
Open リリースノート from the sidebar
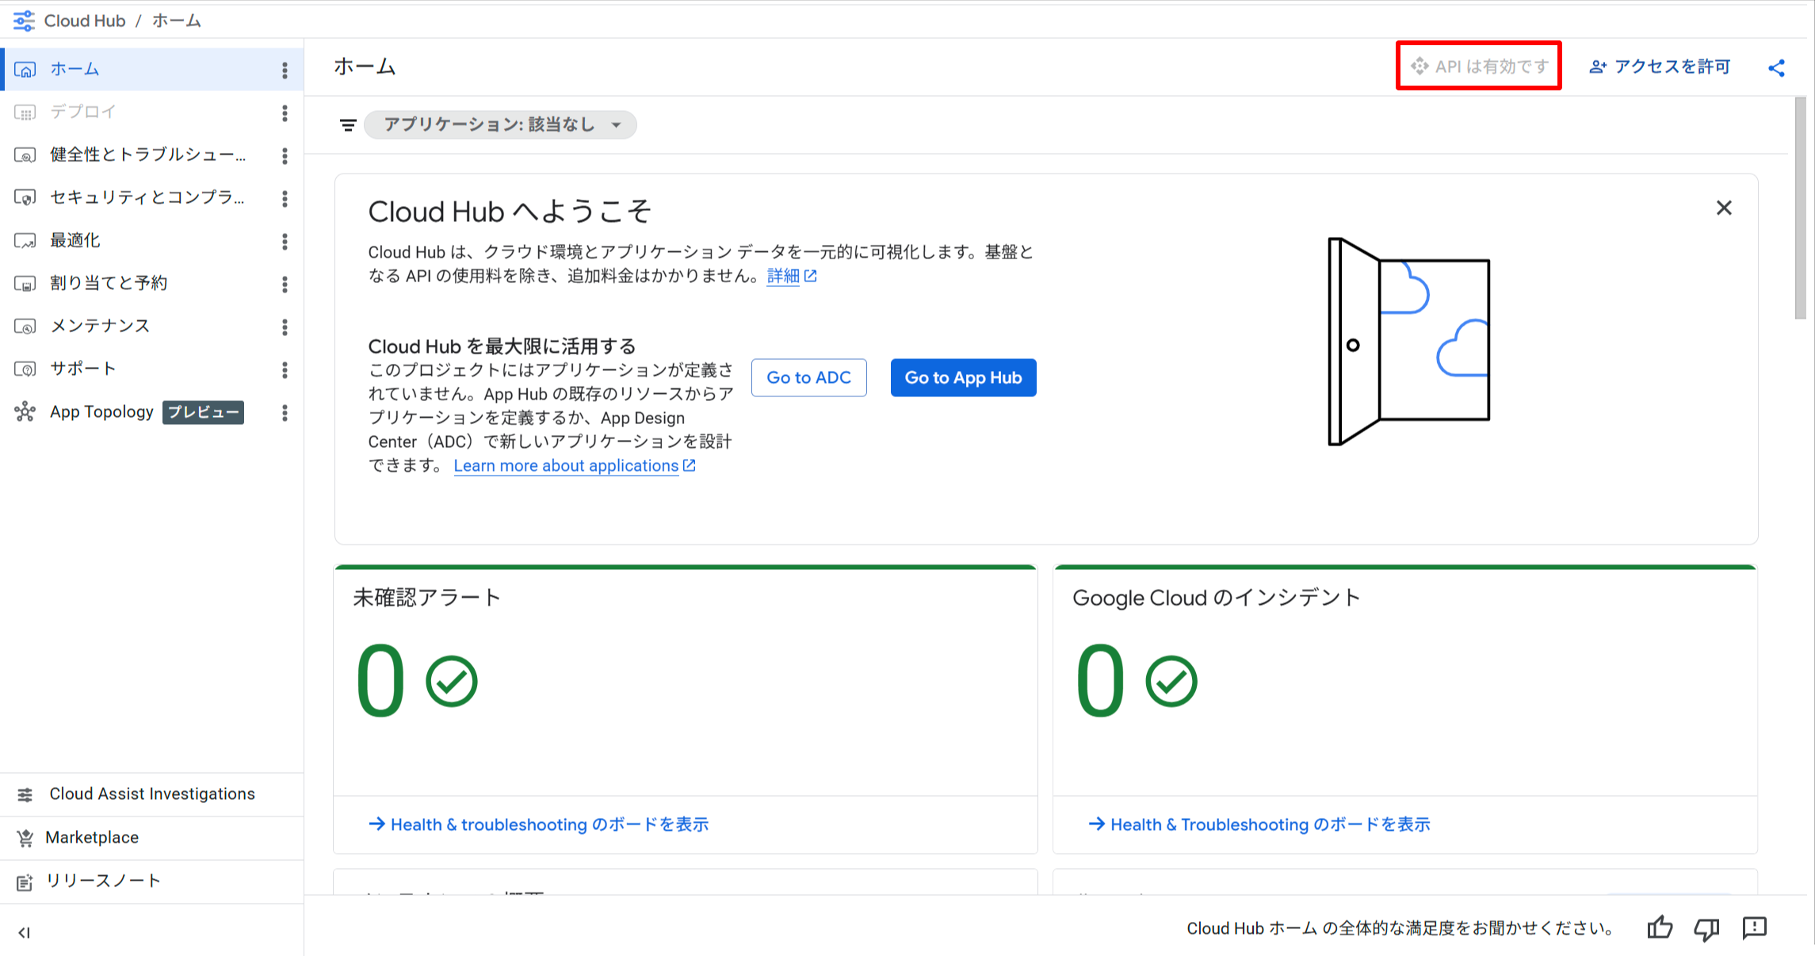pyautogui.click(x=103, y=880)
